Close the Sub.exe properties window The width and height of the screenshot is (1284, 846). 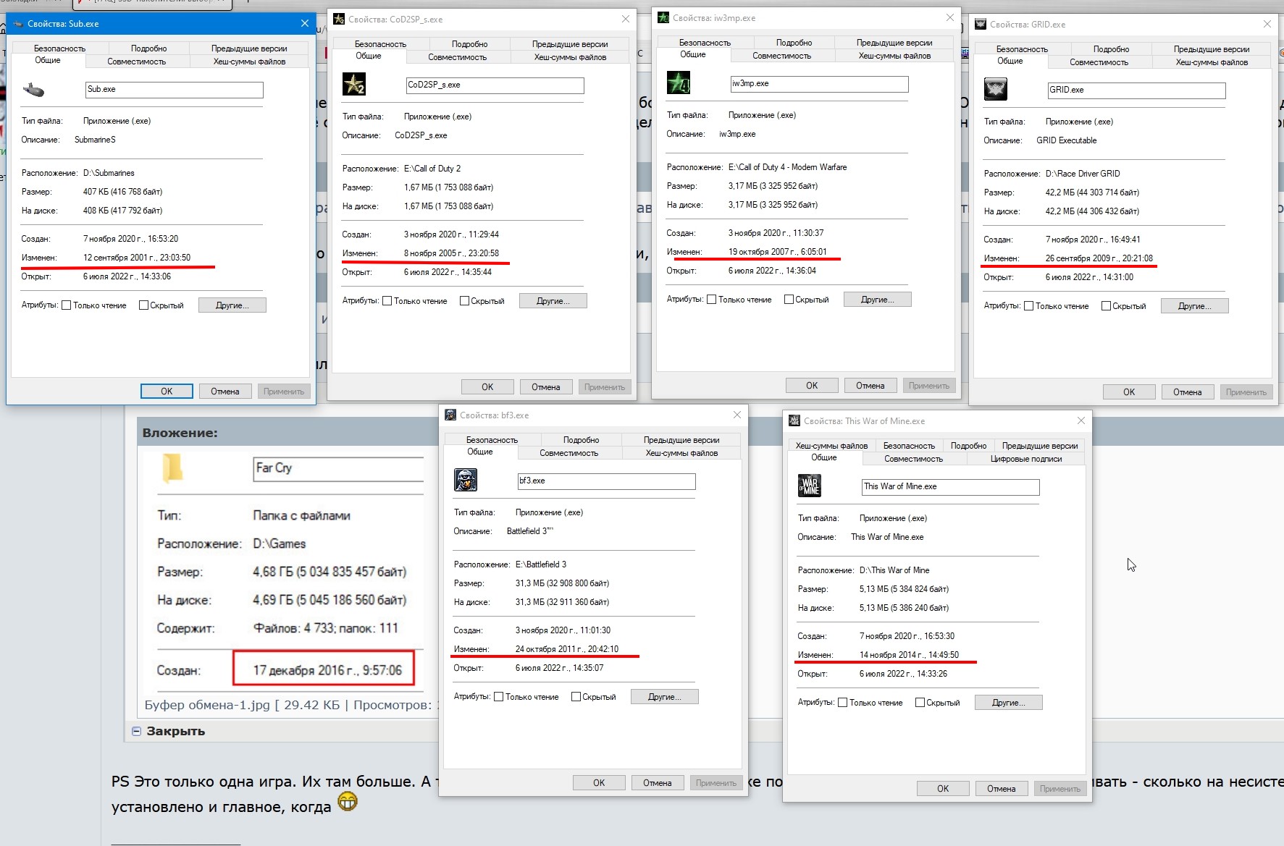click(305, 24)
